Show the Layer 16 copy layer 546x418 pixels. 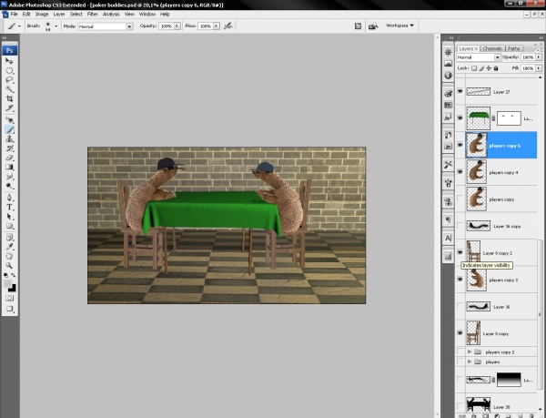click(x=460, y=226)
